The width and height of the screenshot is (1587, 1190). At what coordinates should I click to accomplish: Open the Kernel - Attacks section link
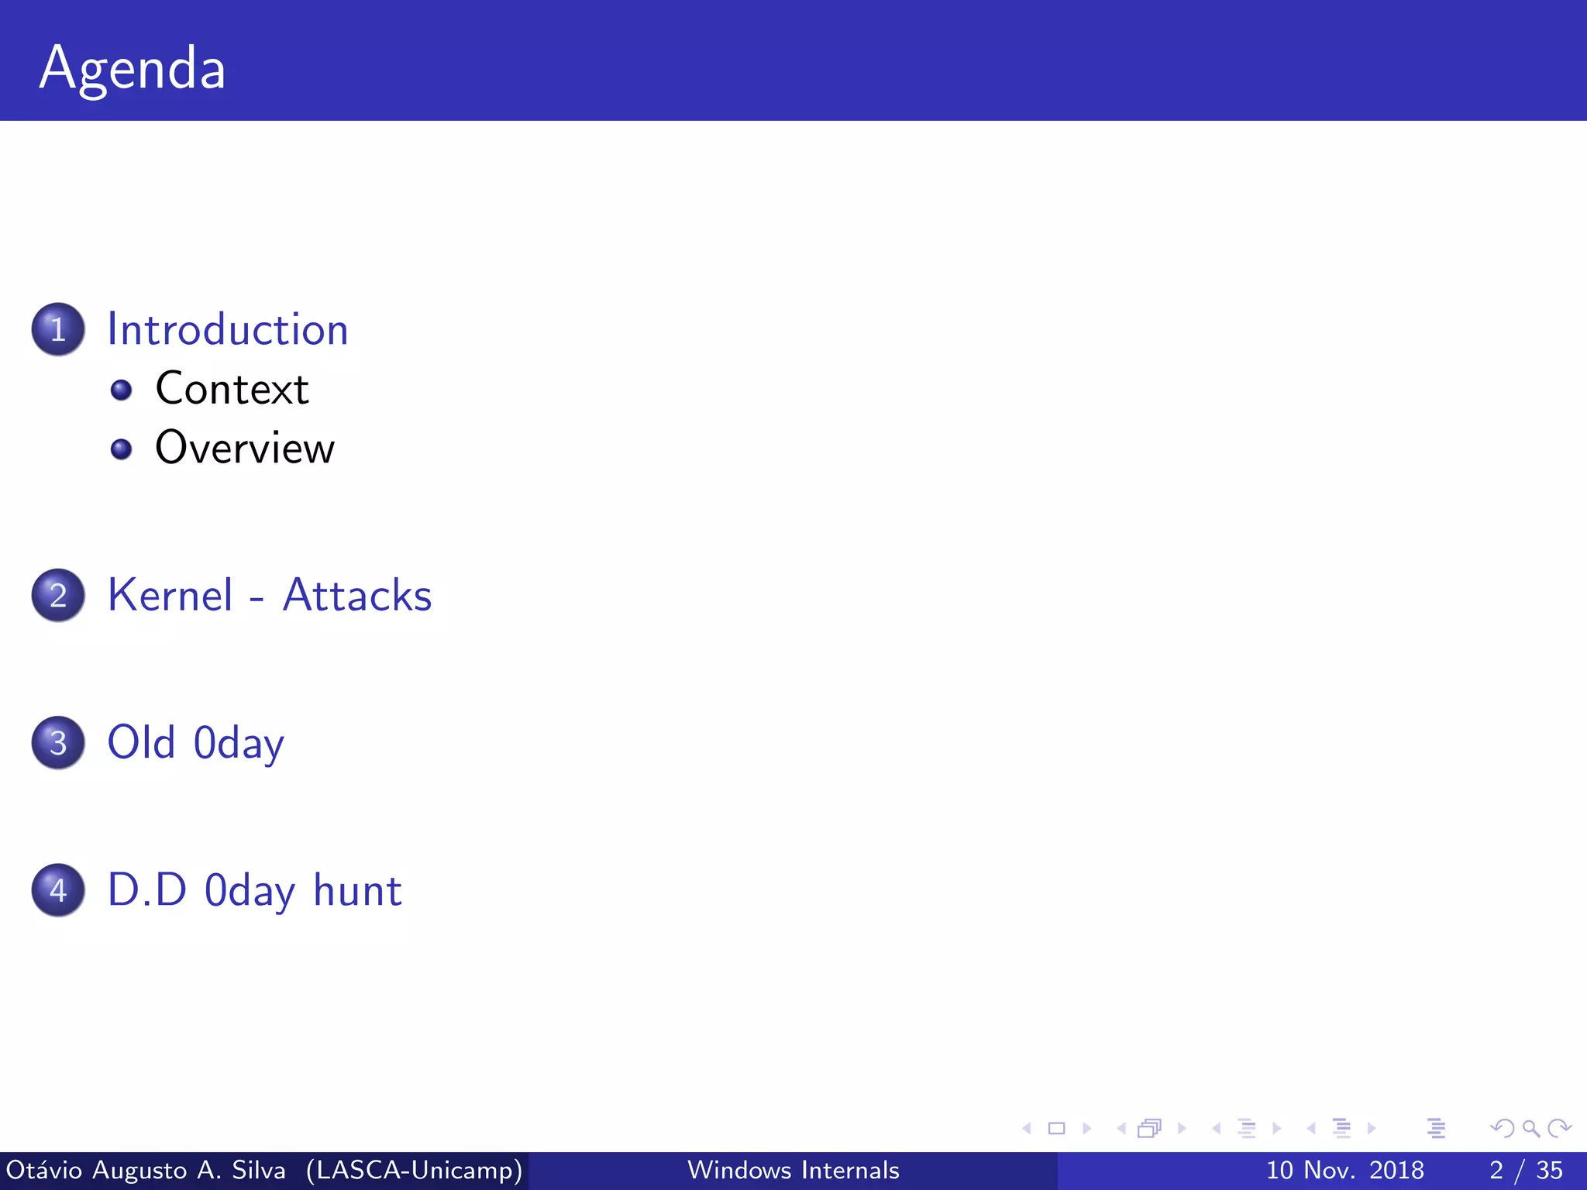pyautogui.click(x=269, y=595)
